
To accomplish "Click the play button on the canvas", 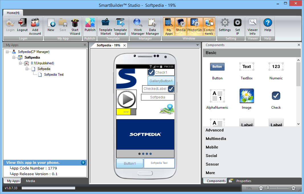I will click(127, 99).
